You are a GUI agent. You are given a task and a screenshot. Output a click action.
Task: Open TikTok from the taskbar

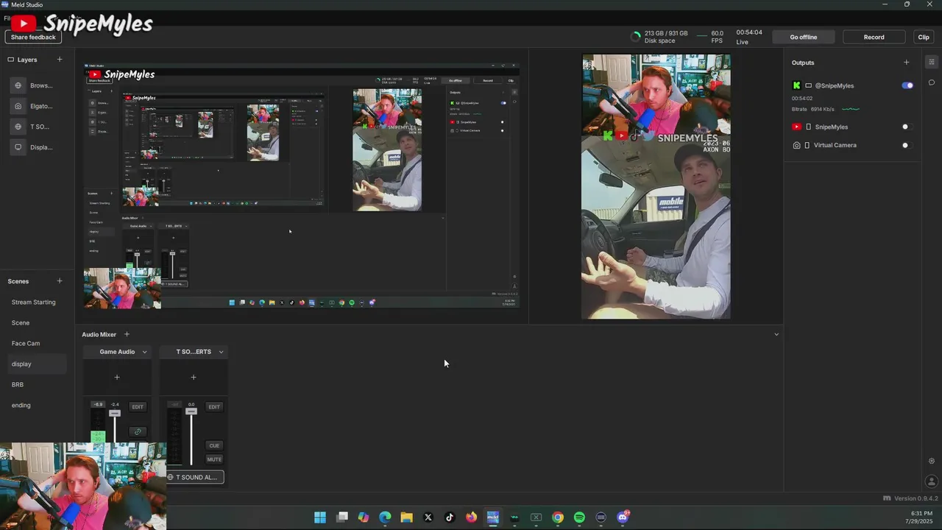coord(450,517)
